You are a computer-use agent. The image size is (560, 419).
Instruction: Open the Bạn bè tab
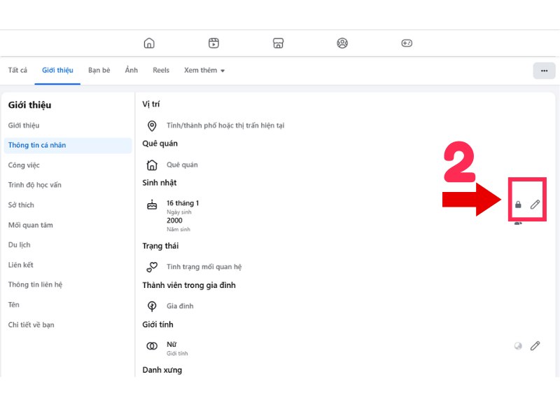pyautogui.click(x=99, y=71)
